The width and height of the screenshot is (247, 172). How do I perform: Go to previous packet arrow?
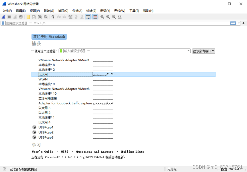click(59, 17)
